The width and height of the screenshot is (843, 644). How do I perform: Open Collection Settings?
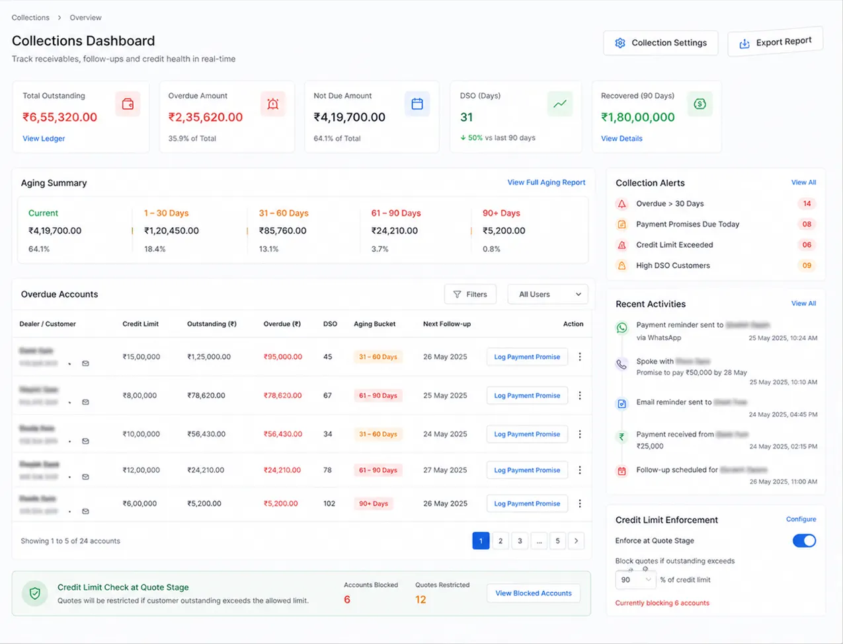coord(661,43)
